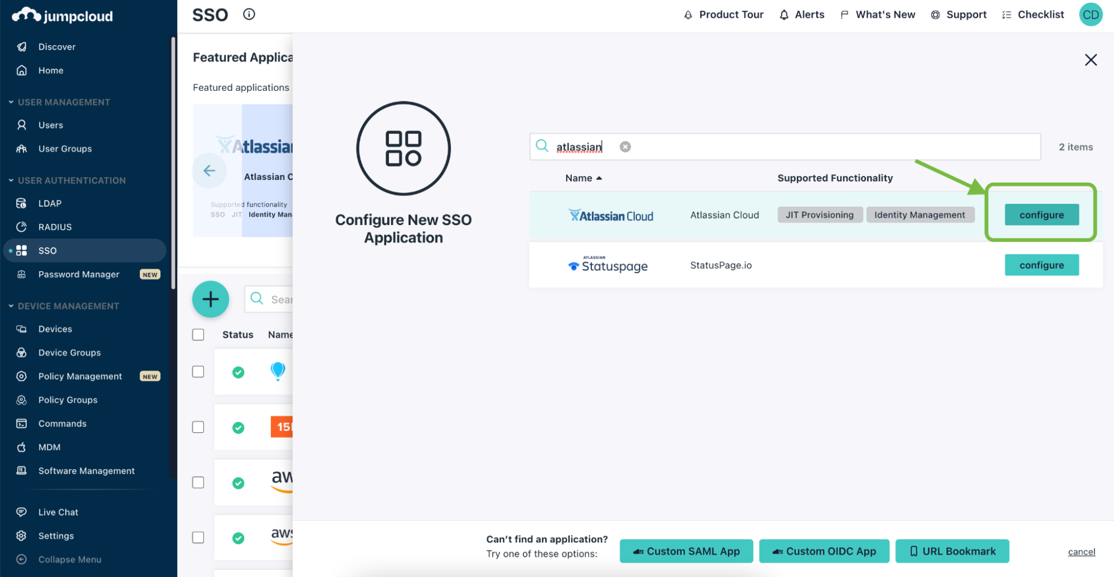The height and width of the screenshot is (577, 1114).
Task: Open What's New flag
Action: pos(877,14)
